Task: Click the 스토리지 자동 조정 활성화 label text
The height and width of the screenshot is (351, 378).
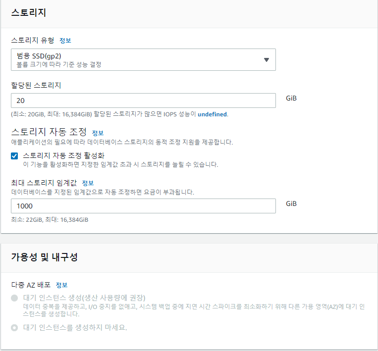Action: 63,155
